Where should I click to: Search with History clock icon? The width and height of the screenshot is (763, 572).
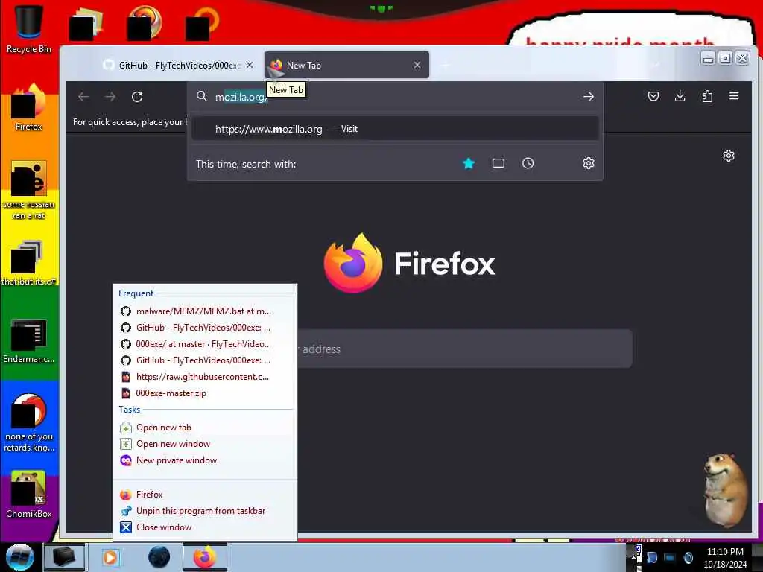pos(528,163)
